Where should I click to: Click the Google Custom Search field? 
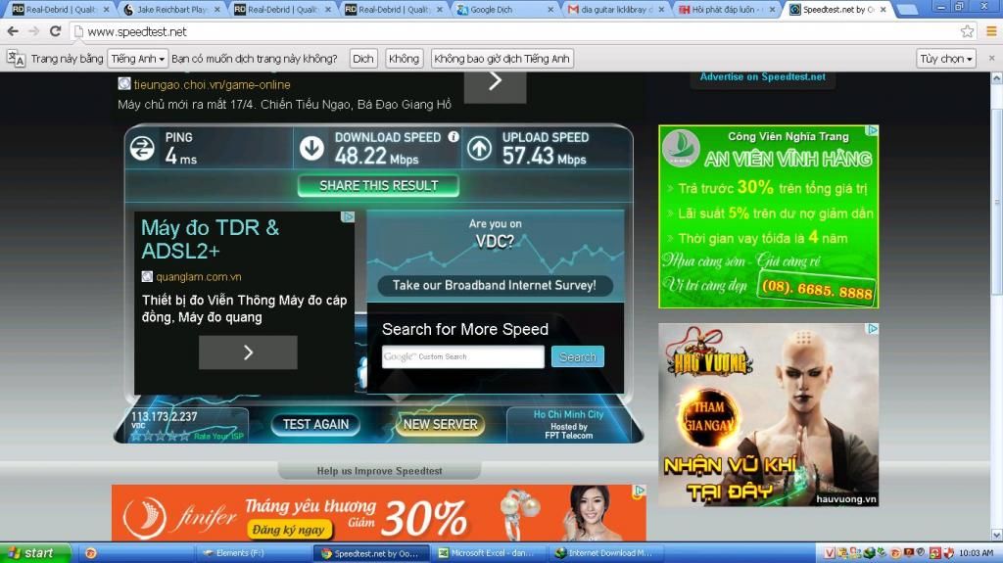(x=462, y=356)
